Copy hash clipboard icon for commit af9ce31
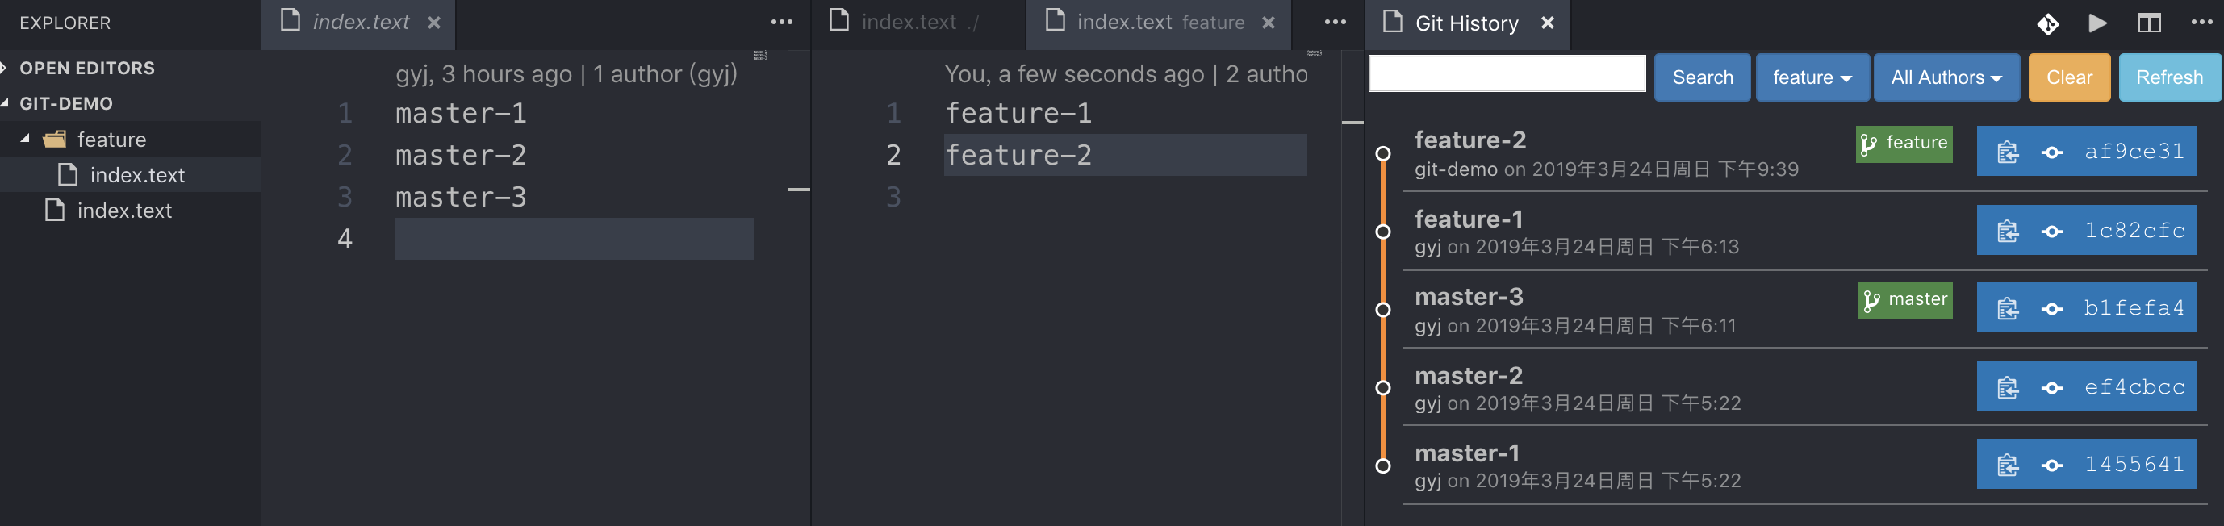Image resolution: width=2224 pixels, height=526 pixels. (2007, 152)
